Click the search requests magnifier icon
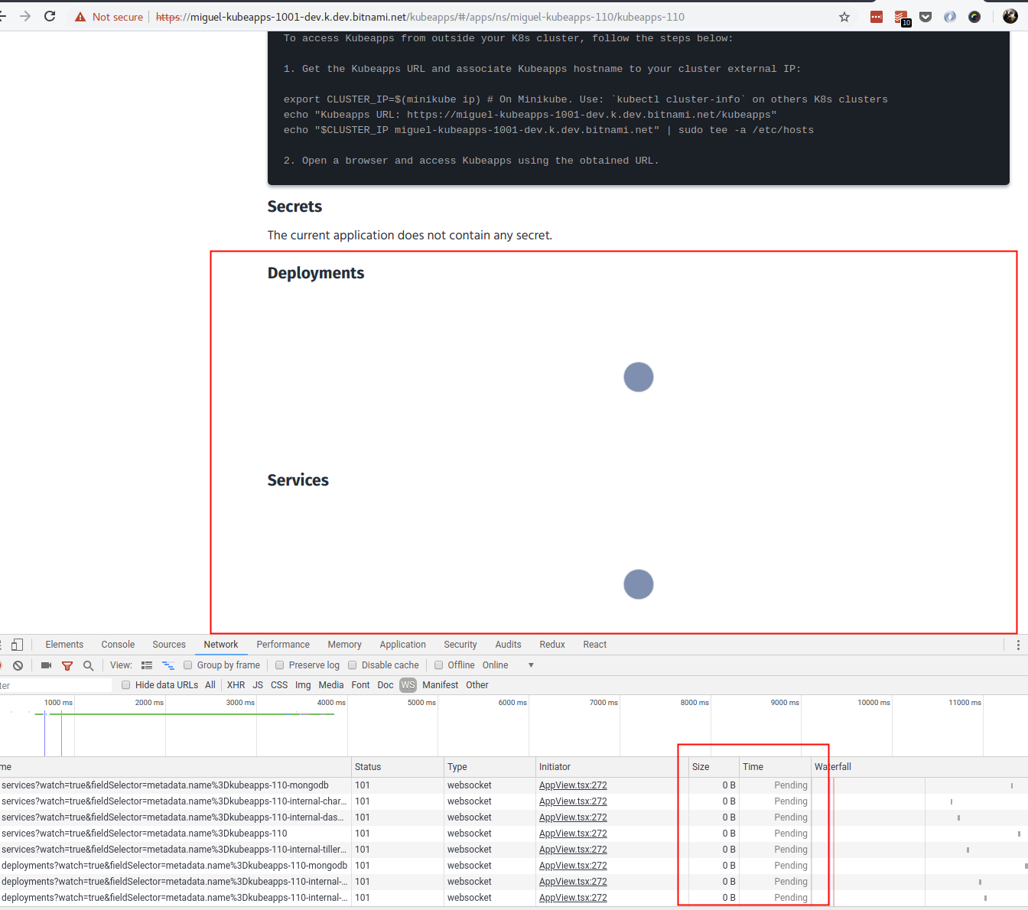The height and width of the screenshot is (910, 1028). pos(89,665)
